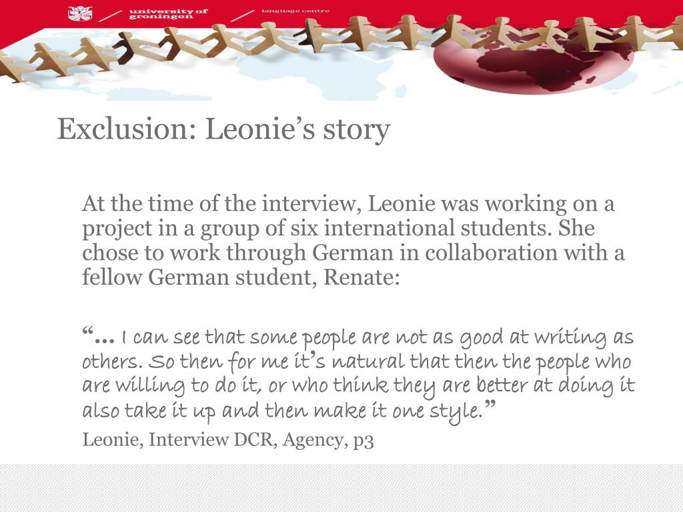Click the slash divider before 'language centre'

click(x=243, y=16)
